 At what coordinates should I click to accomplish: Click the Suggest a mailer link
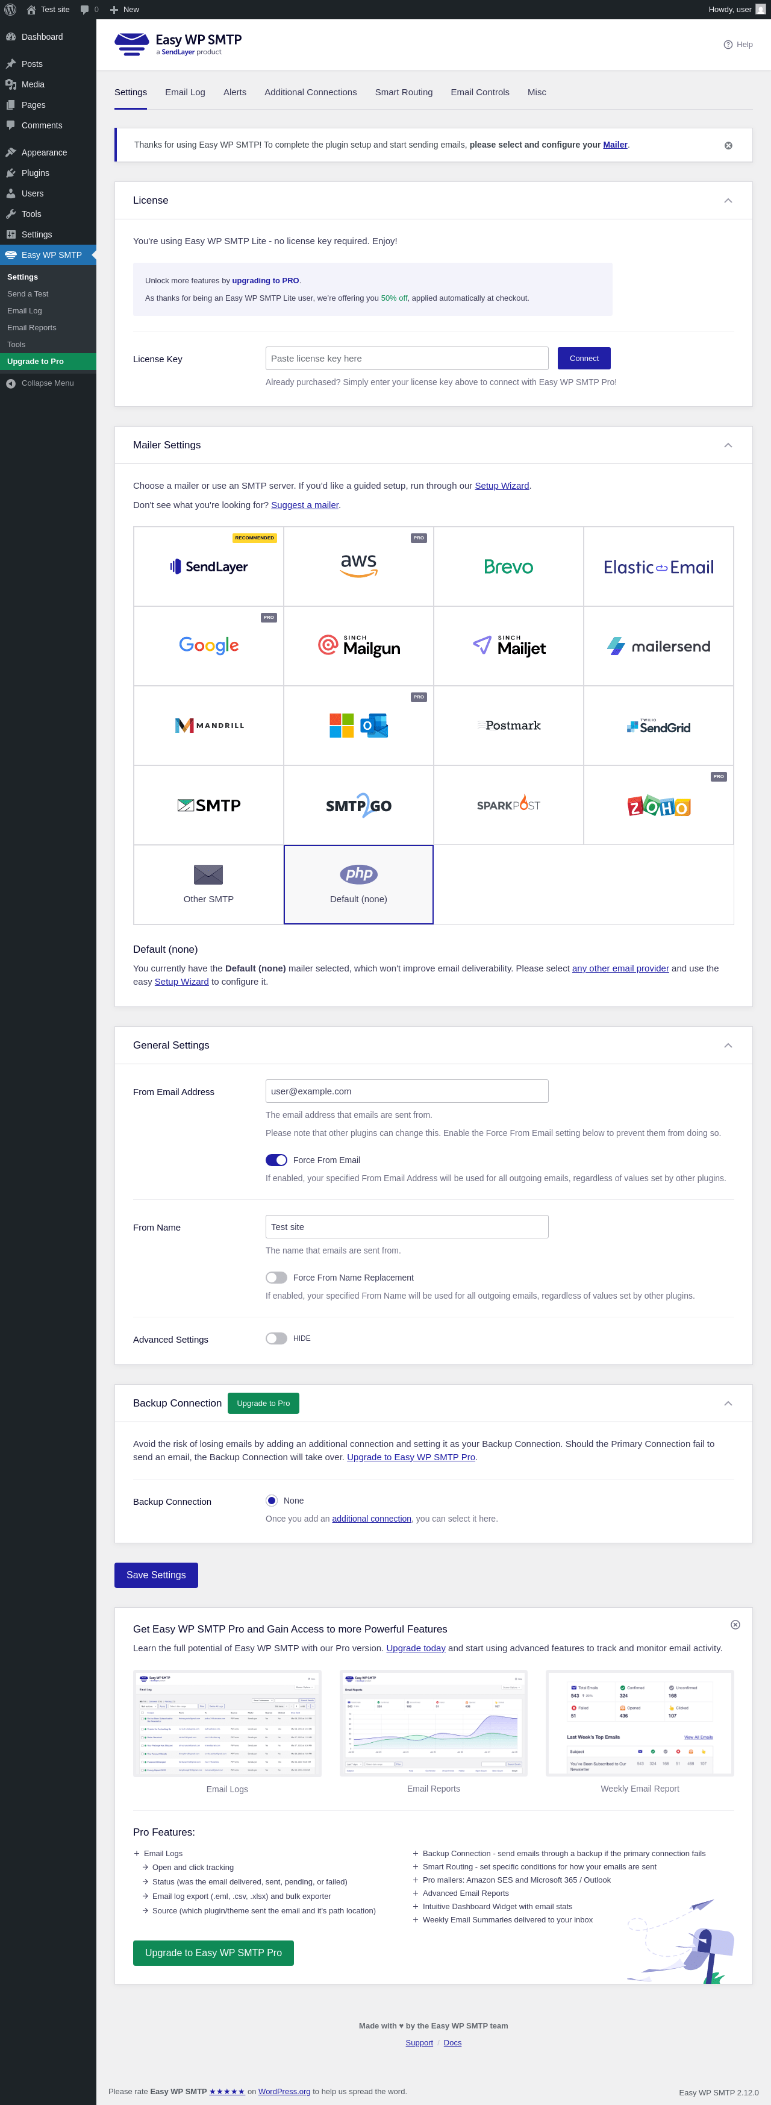(x=305, y=505)
